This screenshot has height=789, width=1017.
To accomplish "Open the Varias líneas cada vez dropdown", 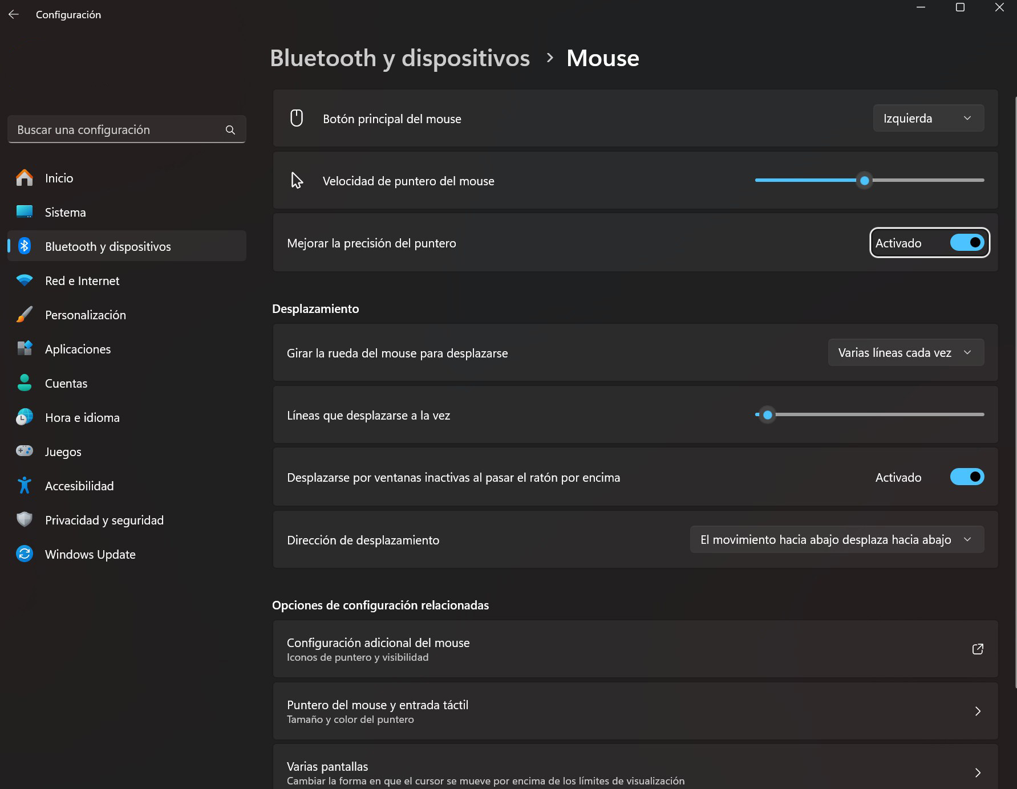I will [906, 352].
